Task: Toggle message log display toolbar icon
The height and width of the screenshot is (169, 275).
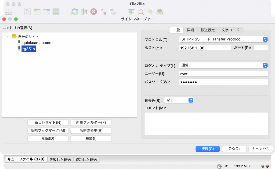Action: [27, 12]
